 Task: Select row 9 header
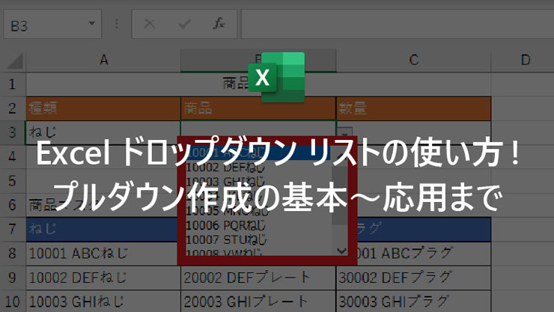(13, 278)
